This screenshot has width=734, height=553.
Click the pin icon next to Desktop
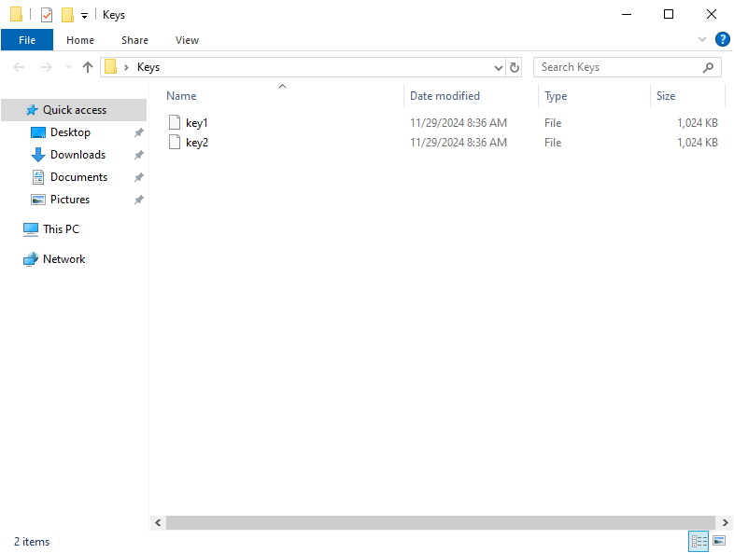point(138,132)
